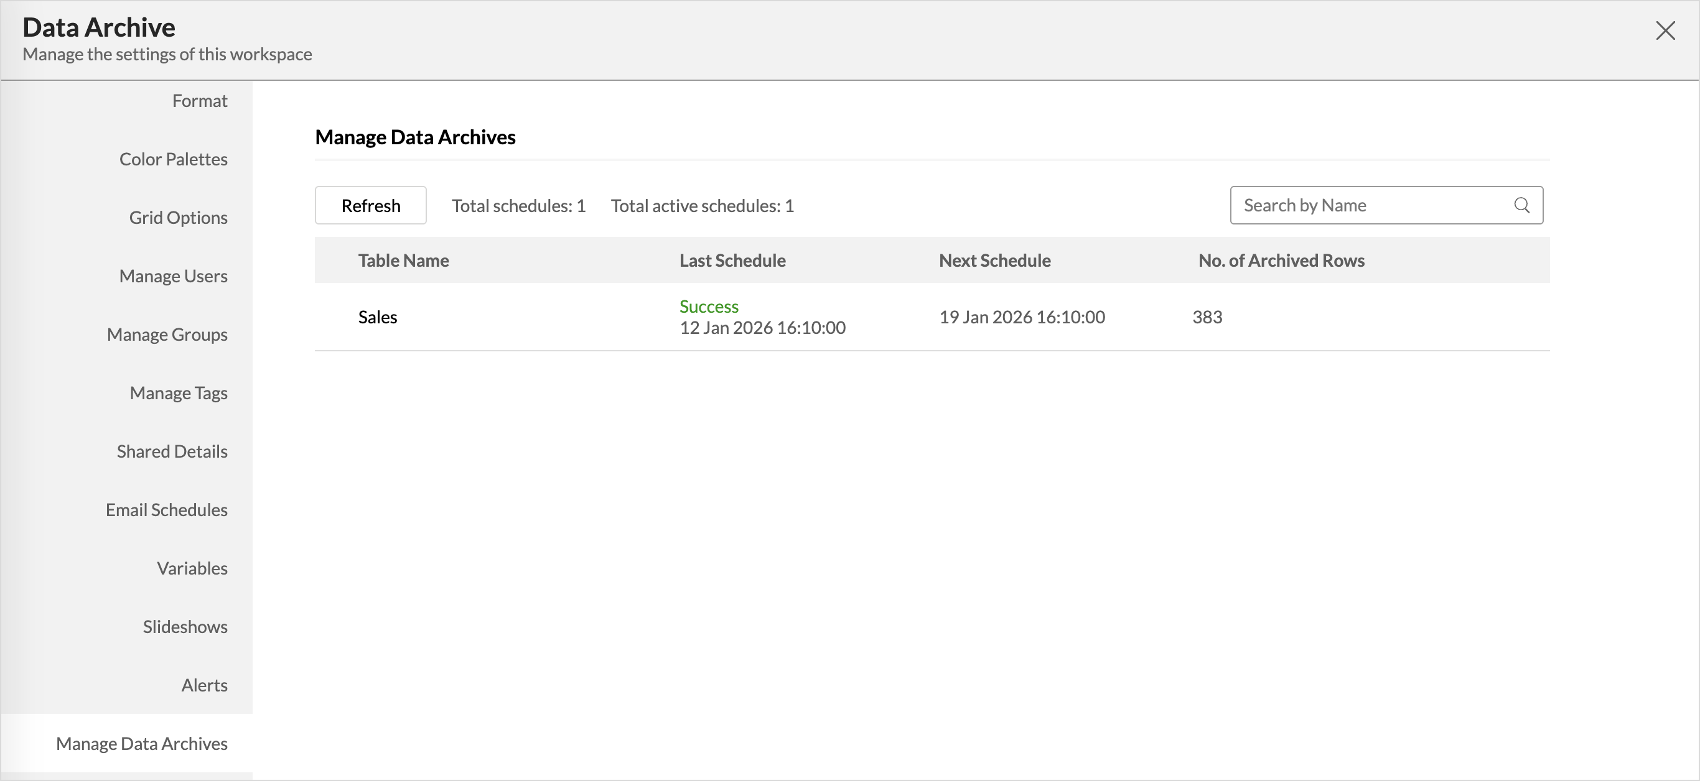Click the Sales table row name

(378, 317)
